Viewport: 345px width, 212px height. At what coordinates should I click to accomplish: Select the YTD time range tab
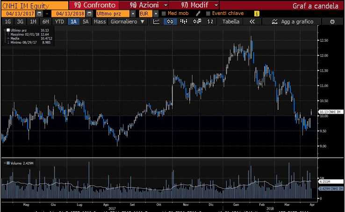(x=59, y=22)
